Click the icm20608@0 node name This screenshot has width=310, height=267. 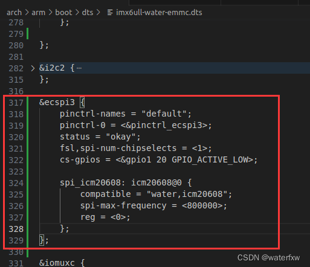[x=157, y=183]
